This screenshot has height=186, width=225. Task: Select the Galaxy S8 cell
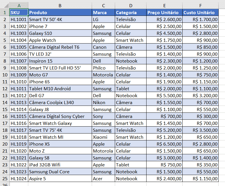coord(60,158)
